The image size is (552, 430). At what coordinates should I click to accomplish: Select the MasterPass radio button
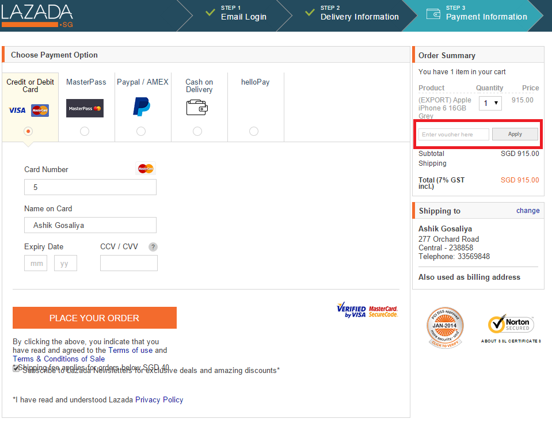pyautogui.click(x=85, y=131)
